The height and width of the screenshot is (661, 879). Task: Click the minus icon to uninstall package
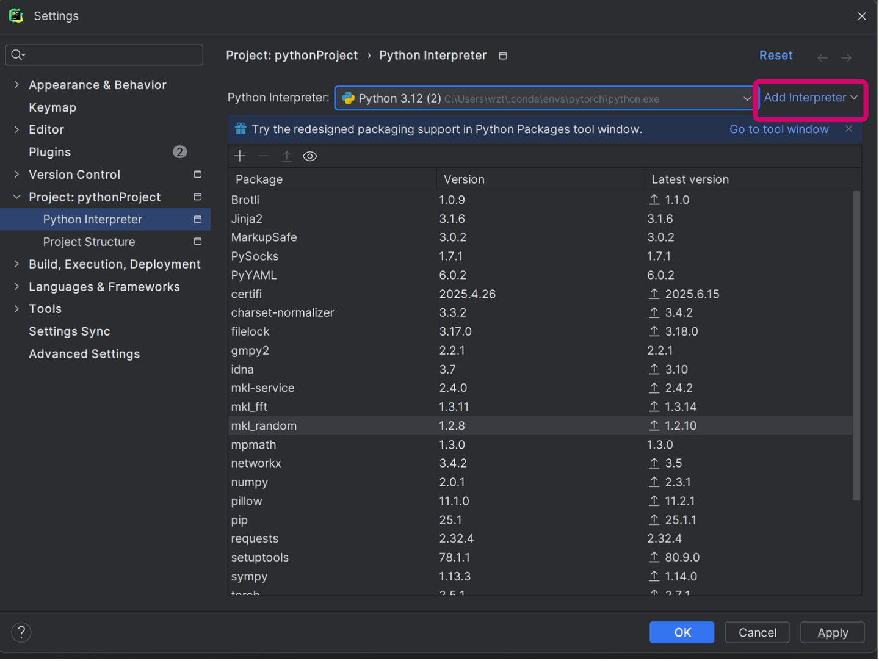tap(263, 156)
